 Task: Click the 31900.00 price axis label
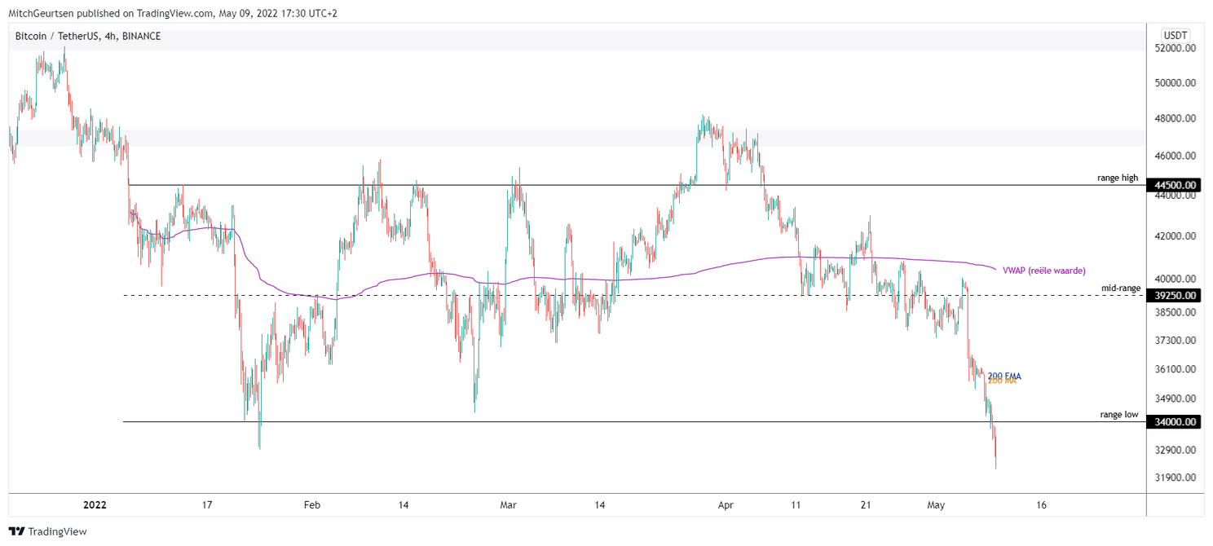click(1176, 477)
